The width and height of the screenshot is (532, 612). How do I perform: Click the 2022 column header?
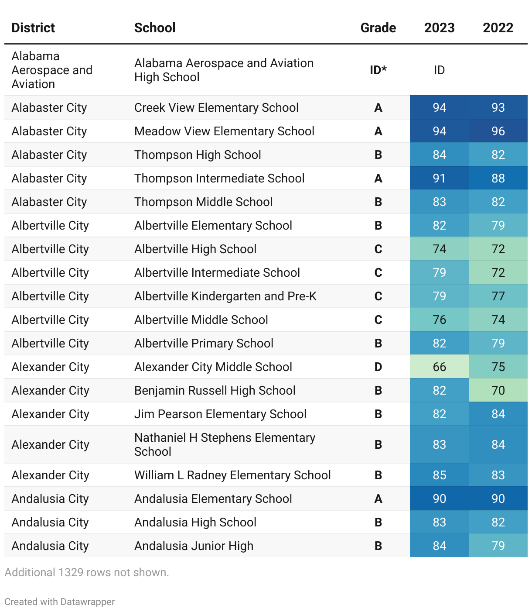coord(498,28)
